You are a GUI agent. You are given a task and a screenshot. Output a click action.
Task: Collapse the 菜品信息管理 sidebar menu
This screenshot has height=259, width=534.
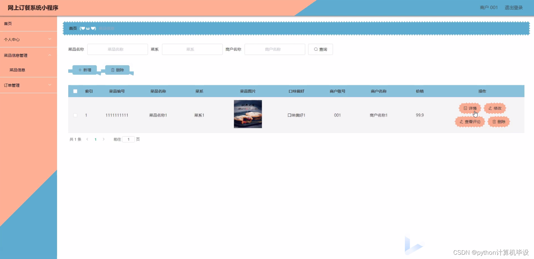click(x=28, y=55)
